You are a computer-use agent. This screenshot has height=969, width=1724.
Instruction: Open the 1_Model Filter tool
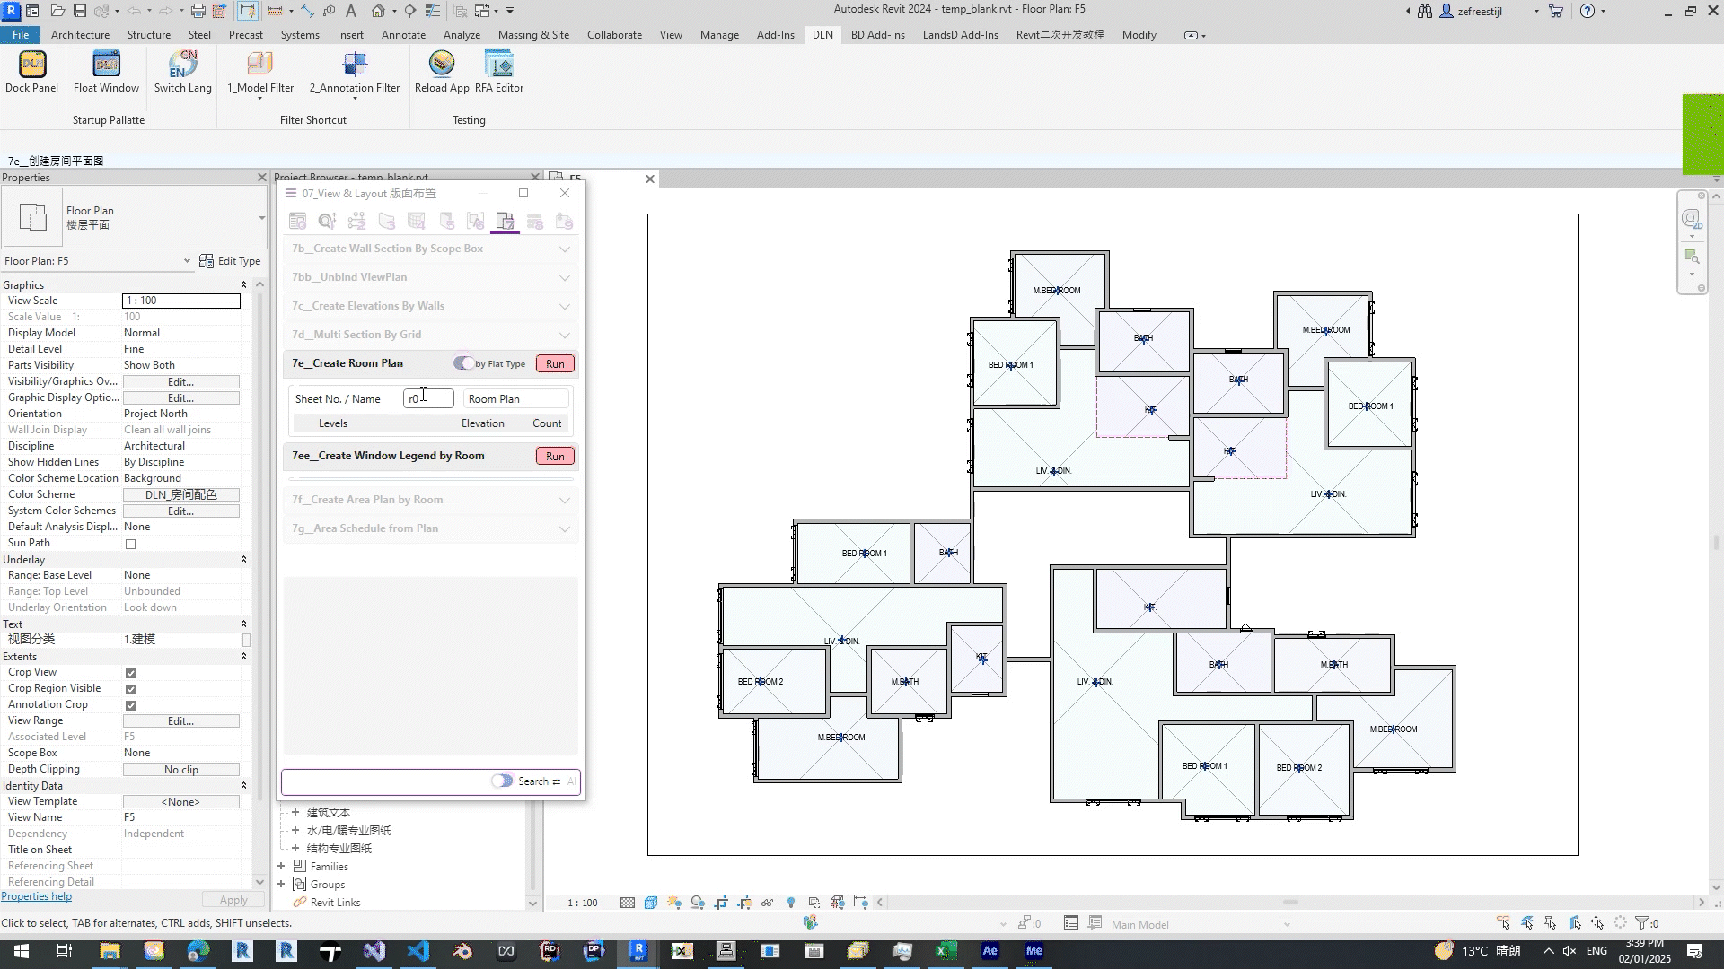(x=260, y=72)
